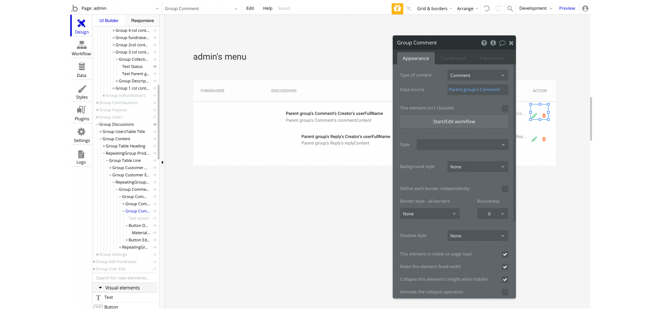Open the Edit menu

250,8
